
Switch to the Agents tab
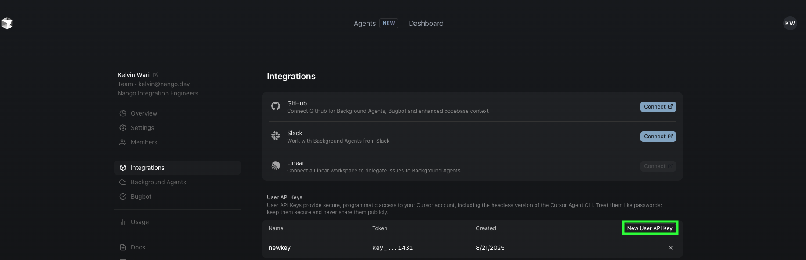point(365,23)
